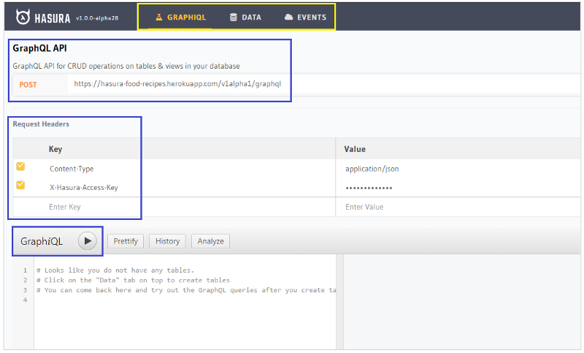Click the v1.0.0-alpha28 version label
Screen dimensions: 584x353
pos(97,18)
